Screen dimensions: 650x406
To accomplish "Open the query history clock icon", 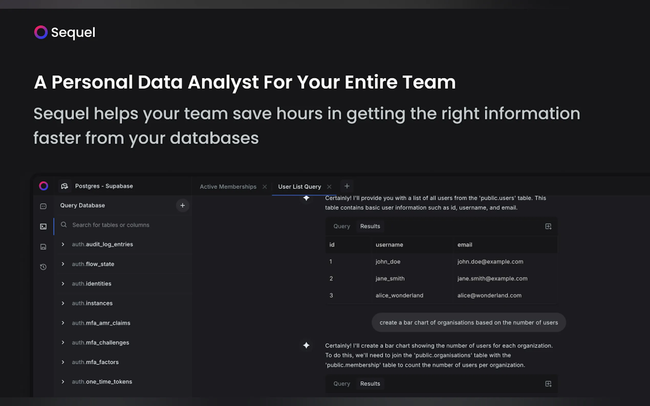I will tap(43, 267).
